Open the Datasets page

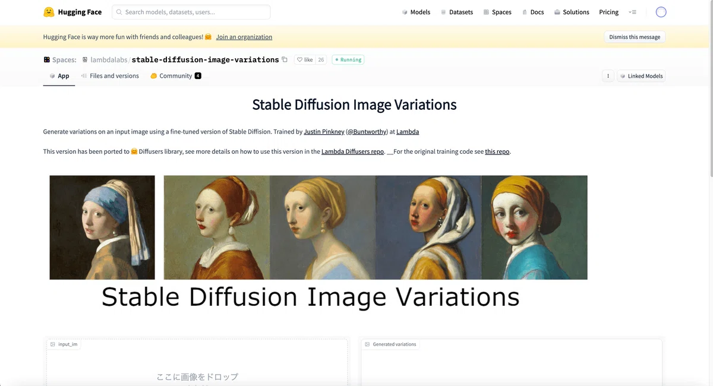coord(457,12)
